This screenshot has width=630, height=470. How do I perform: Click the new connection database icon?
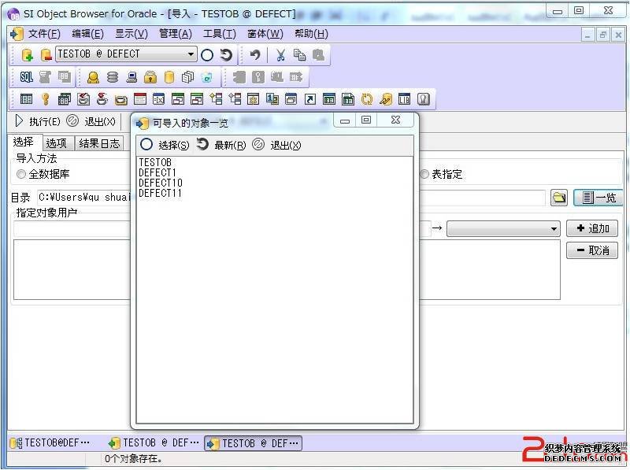(27, 54)
